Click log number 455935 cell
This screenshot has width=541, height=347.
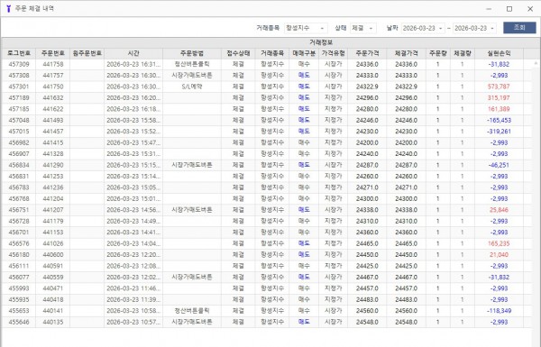(19, 299)
